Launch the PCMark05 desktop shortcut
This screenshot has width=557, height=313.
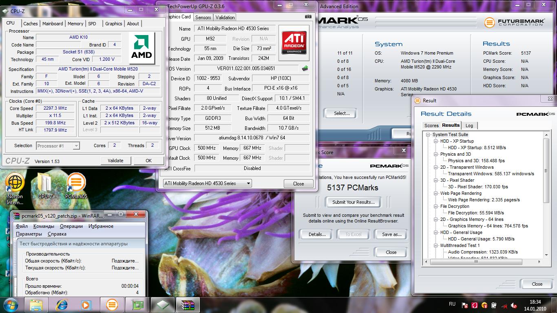pos(76,187)
